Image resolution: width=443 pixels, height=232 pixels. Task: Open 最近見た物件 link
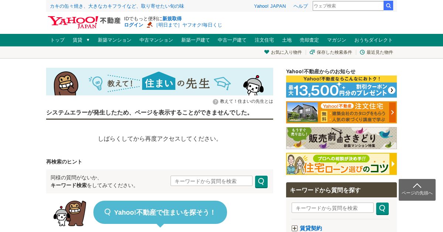coord(380,52)
